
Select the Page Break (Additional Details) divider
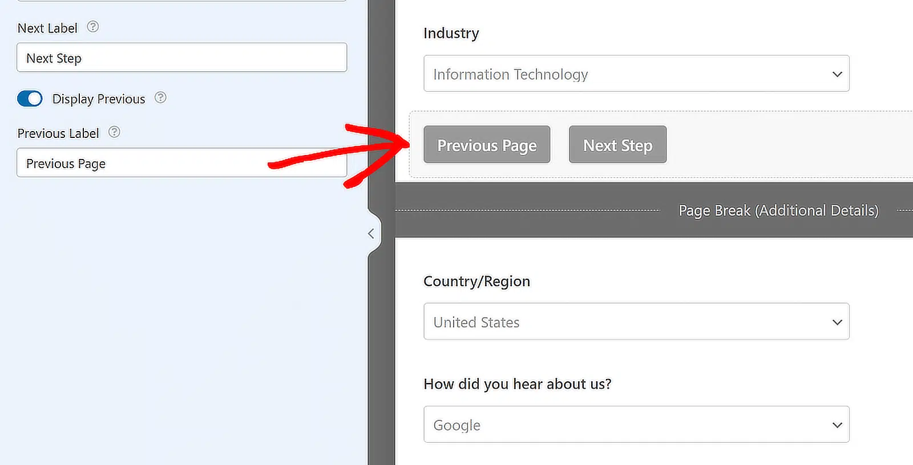pos(778,211)
